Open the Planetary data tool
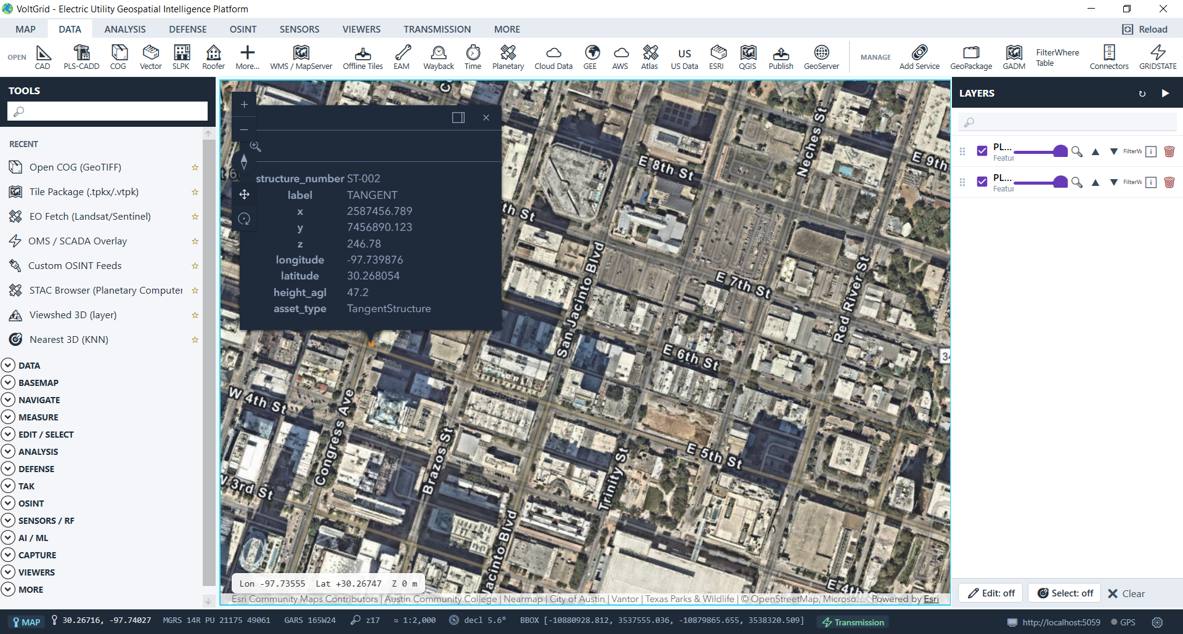Viewport: 1183px width, 634px height. pyautogui.click(x=508, y=57)
